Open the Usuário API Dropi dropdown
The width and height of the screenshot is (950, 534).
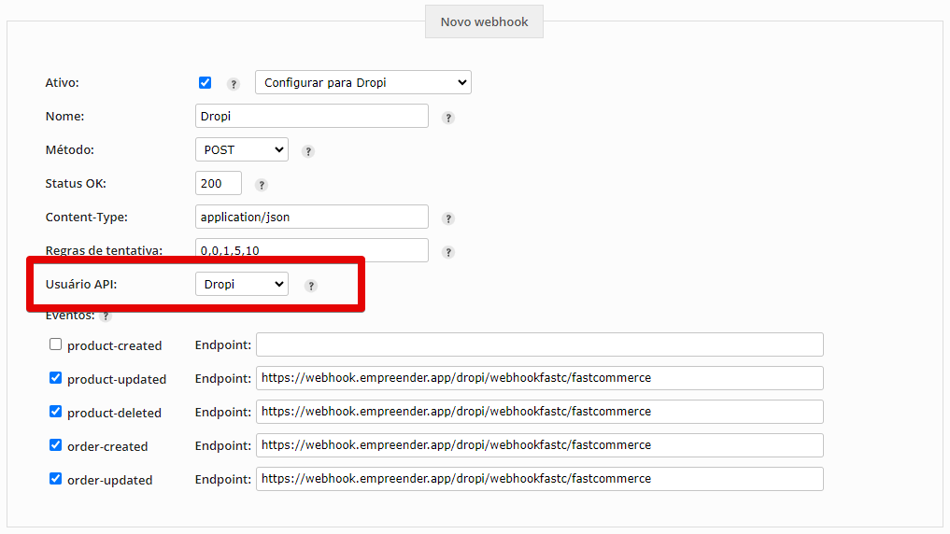tap(242, 284)
